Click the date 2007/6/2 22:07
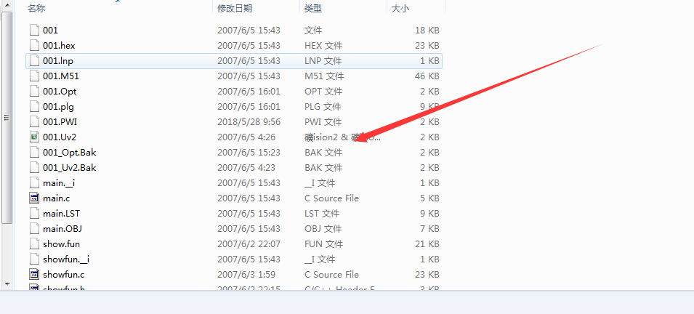This screenshot has width=694, height=314. pyautogui.click(x=249, y=243)
